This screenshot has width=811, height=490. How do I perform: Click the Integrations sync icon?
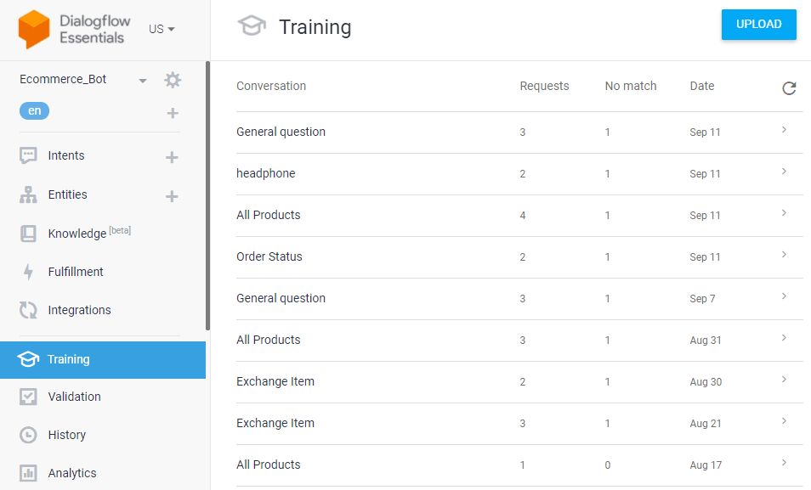28,310
